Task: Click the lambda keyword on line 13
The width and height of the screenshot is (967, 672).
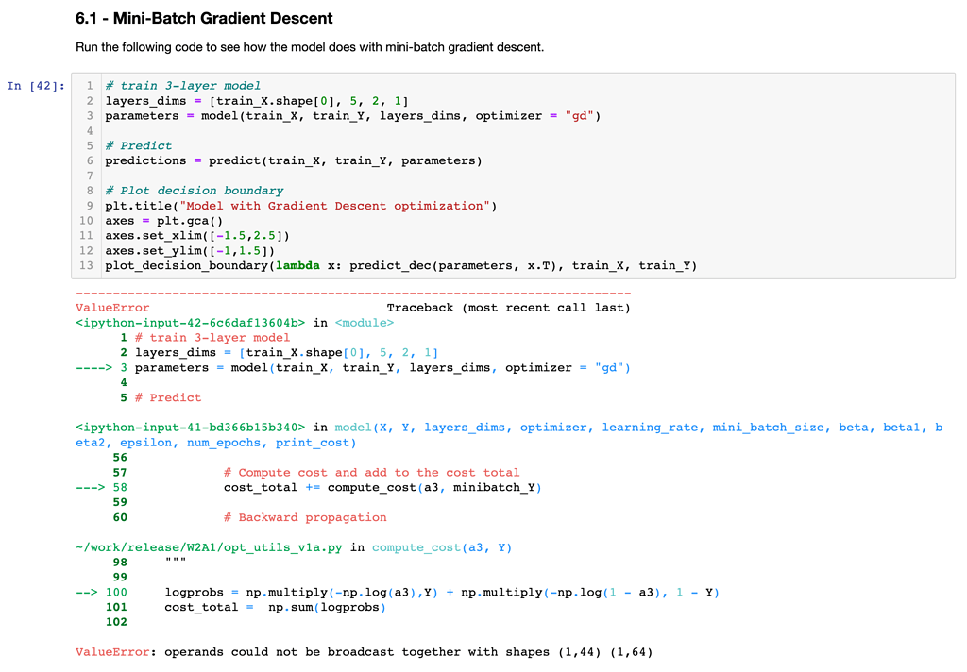Action: 304,265
